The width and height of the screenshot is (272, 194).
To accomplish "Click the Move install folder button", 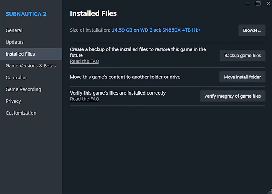I will tap(242, 77).
